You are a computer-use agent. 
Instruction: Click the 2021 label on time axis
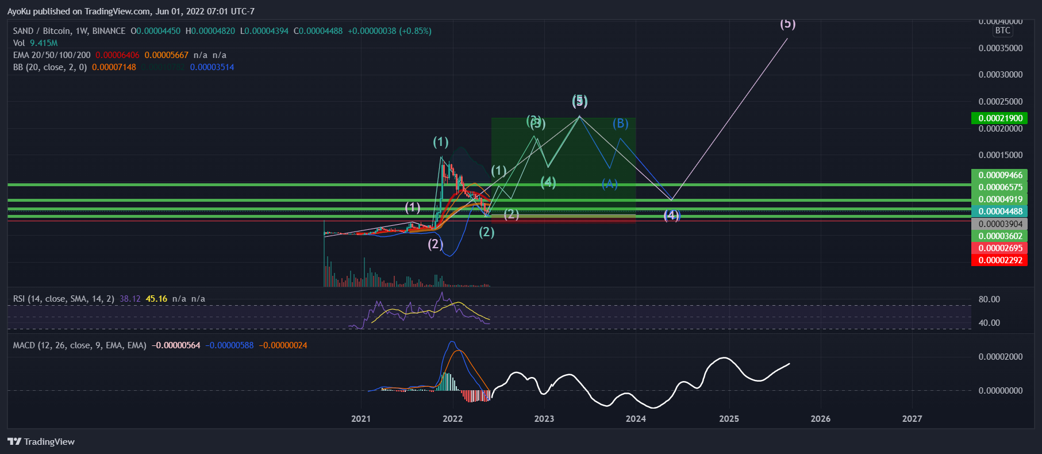(x=361, y=419)
